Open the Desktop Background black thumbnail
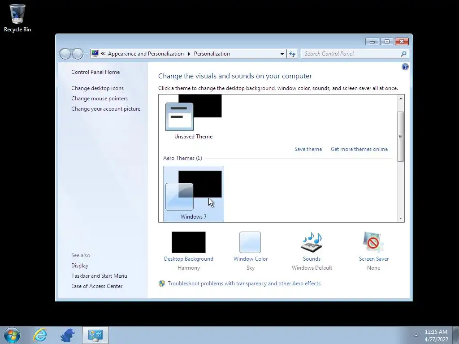459x344 pixels. 189,242
